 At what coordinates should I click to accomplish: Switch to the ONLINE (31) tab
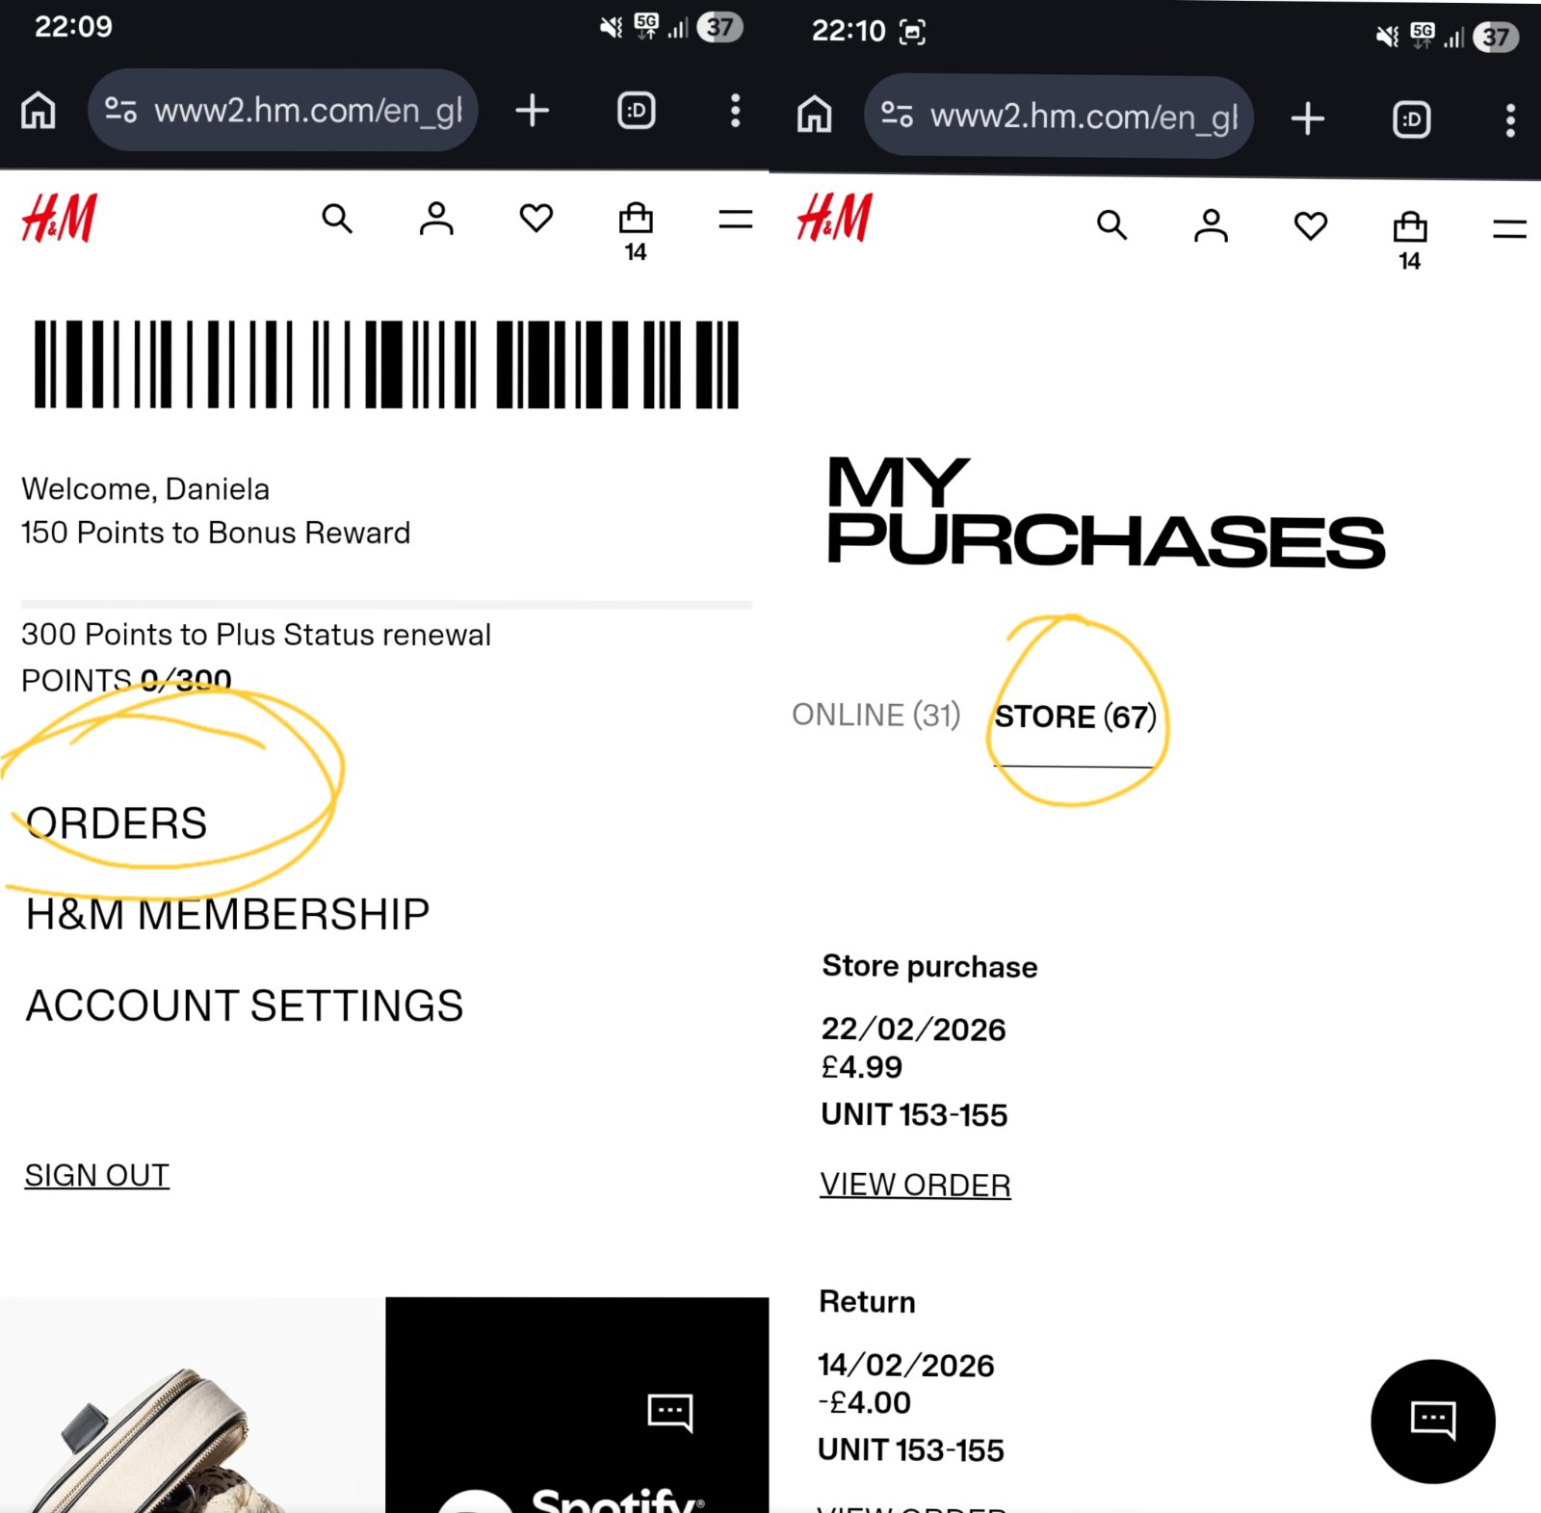point(876,715)
